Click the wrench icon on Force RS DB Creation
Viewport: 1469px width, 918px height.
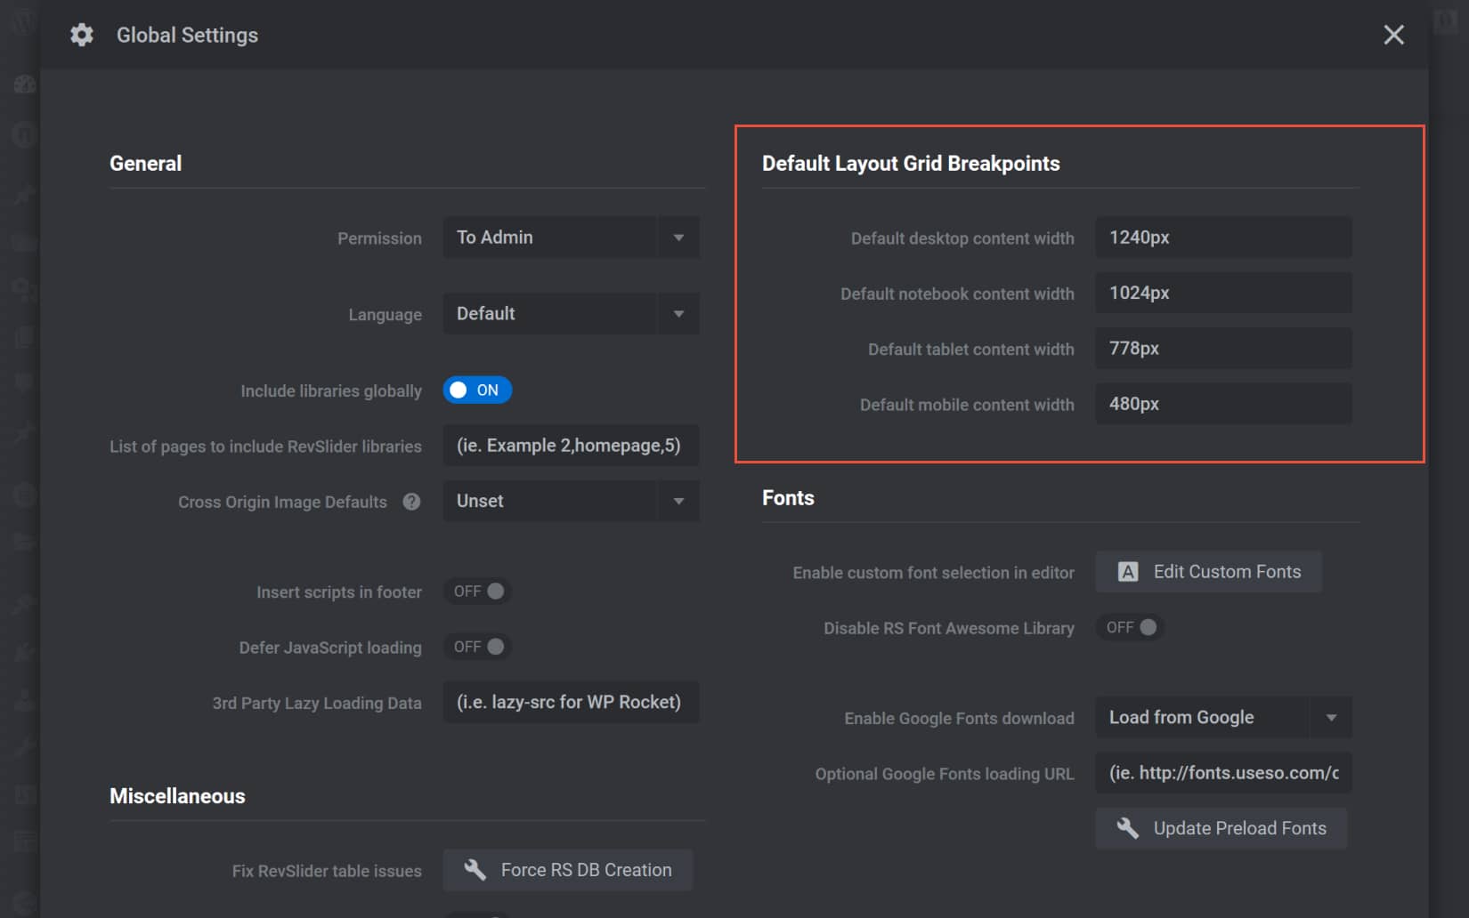[x=476, y=869]
